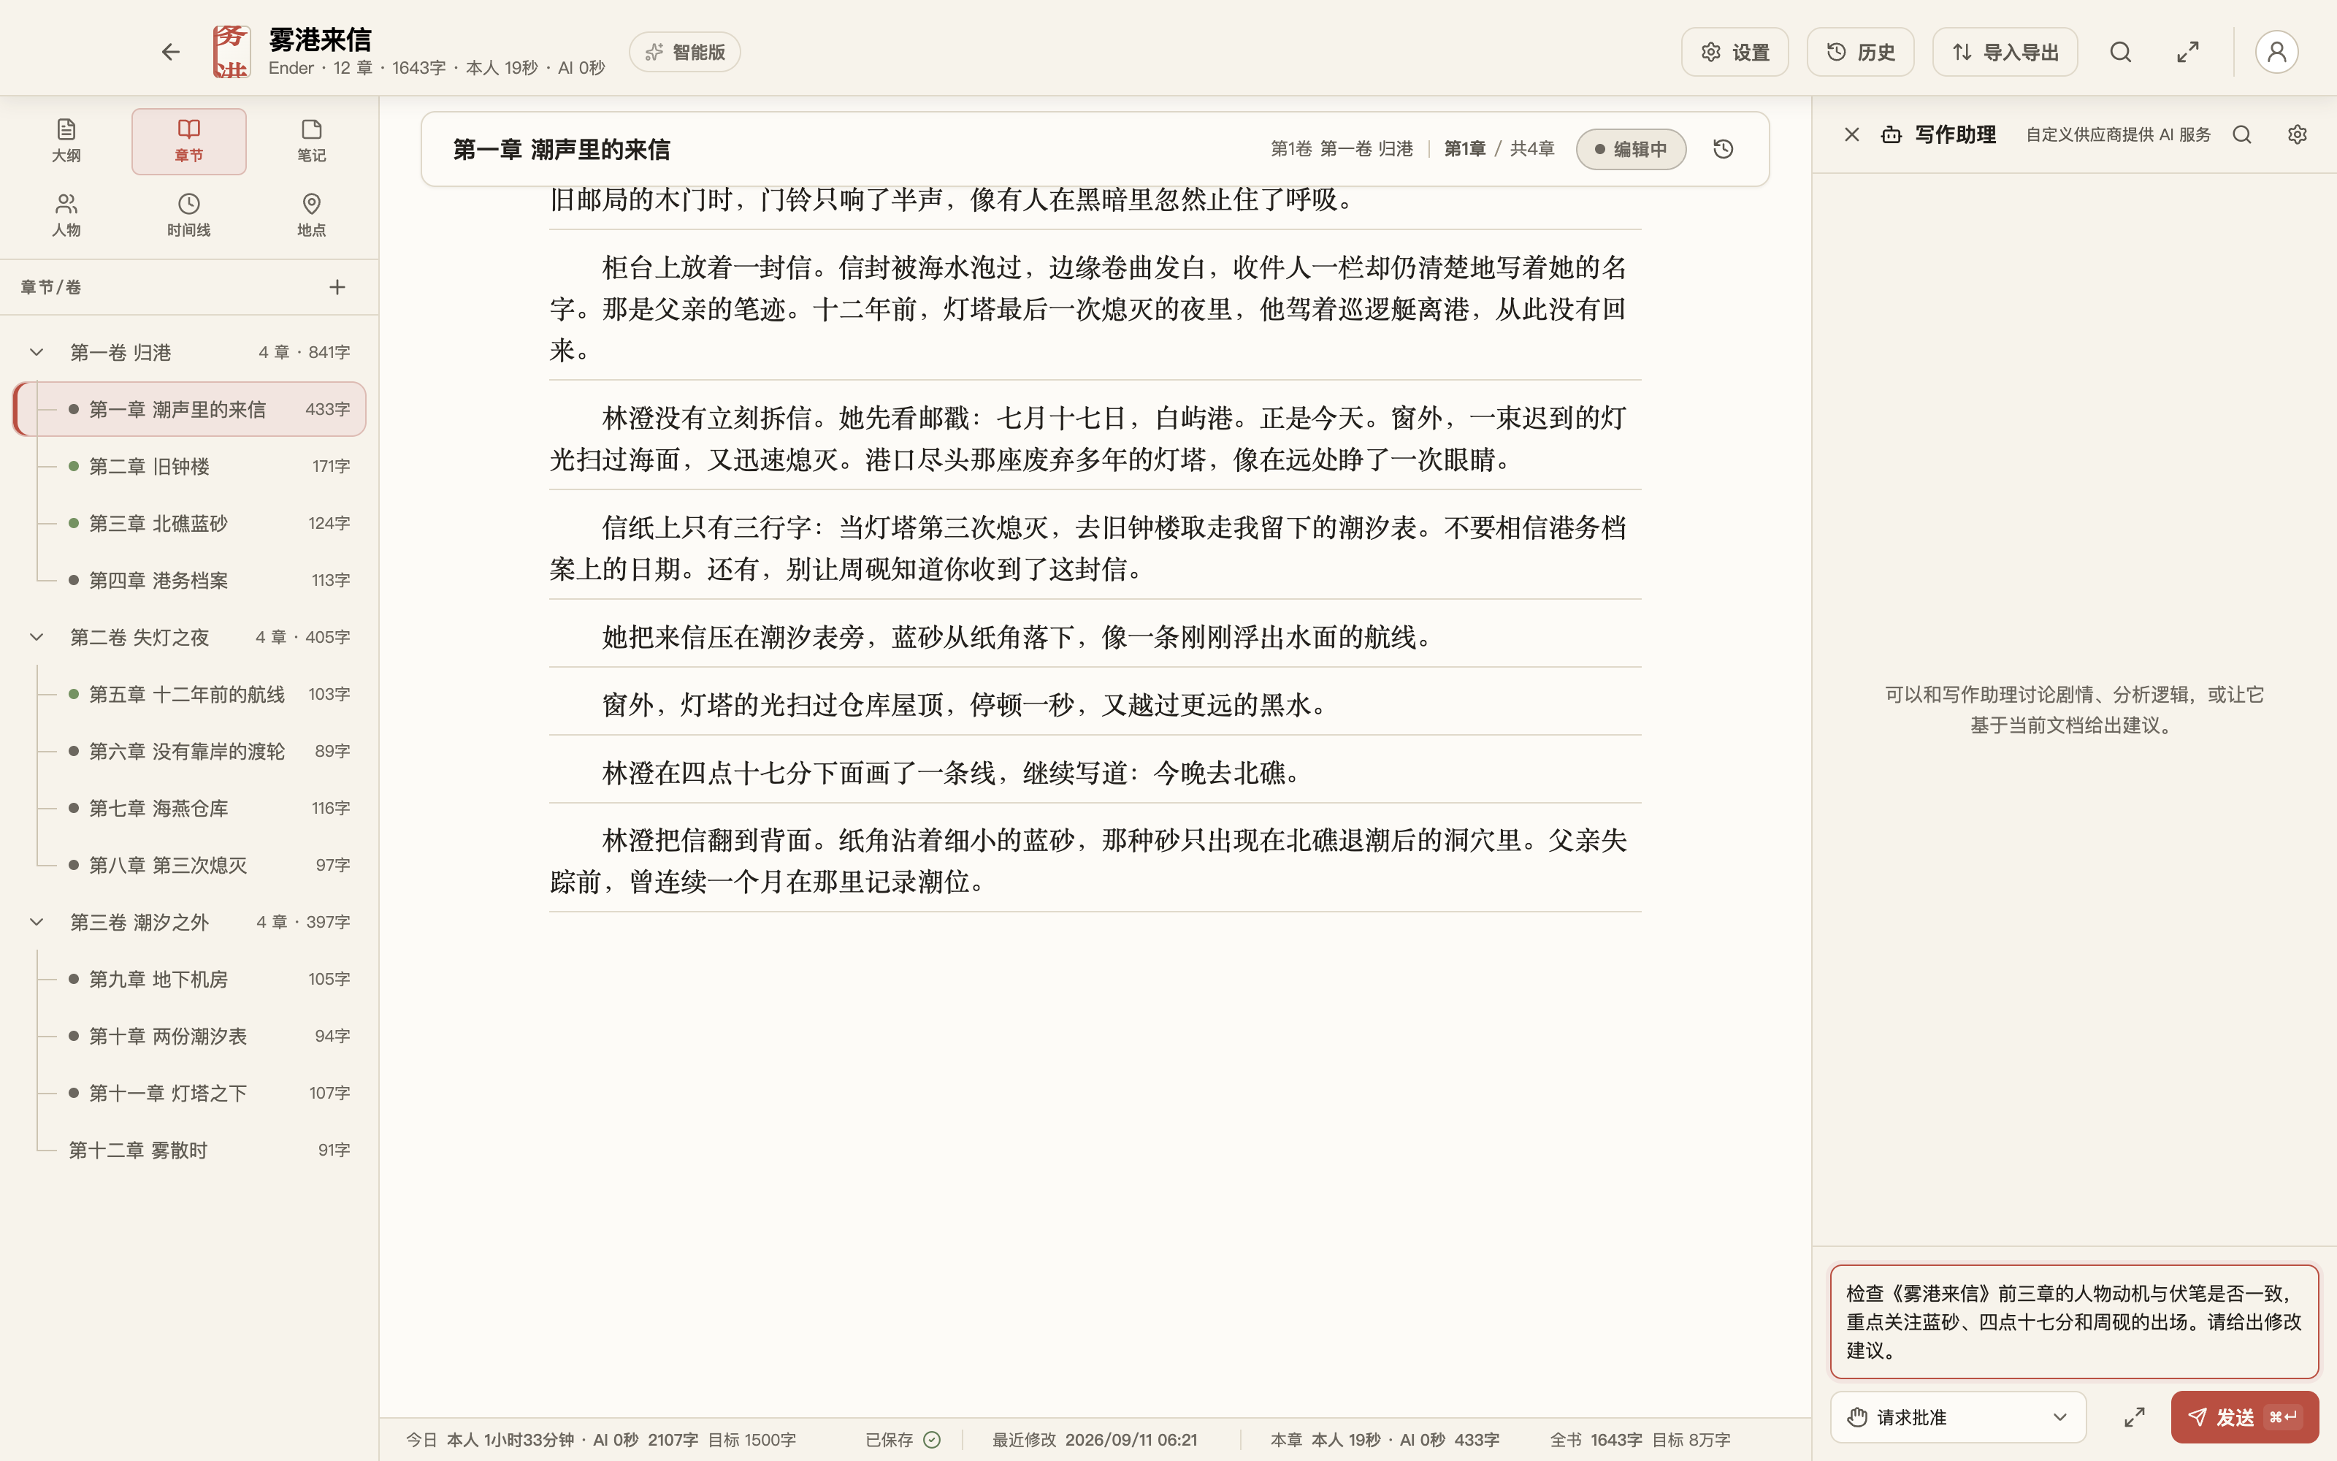
Task: Toggle the 编辑中 status pill
Action: tap(1631, 150)
